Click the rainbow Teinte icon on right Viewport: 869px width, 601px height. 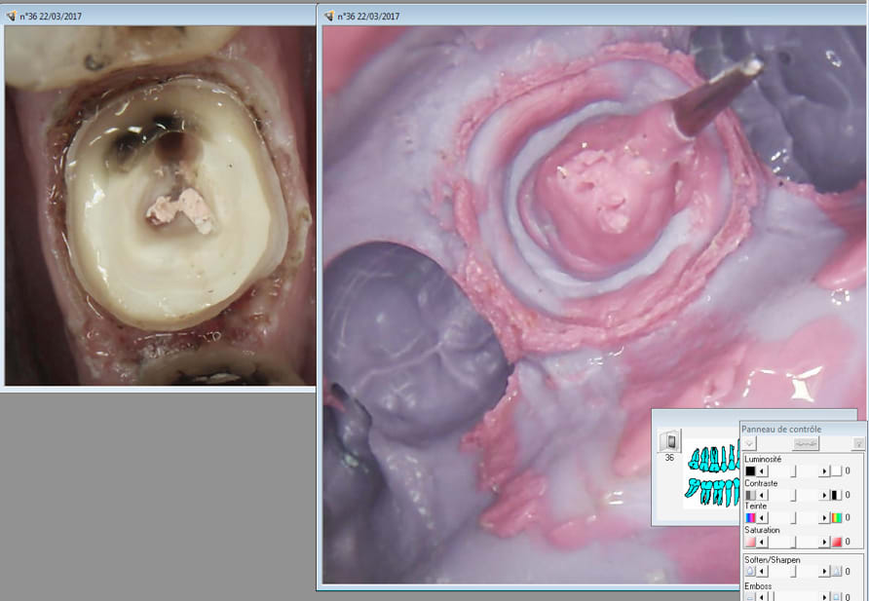point(835,517)
